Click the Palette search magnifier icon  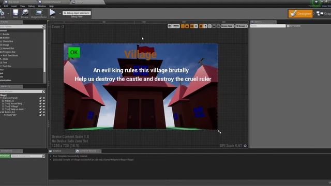[43, 26]
